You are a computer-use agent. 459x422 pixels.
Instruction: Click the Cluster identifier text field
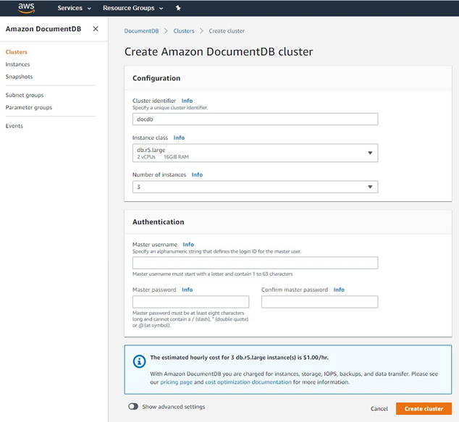(255, 119)
